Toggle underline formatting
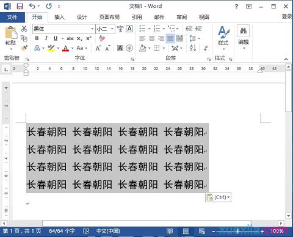 click(56, 38)
